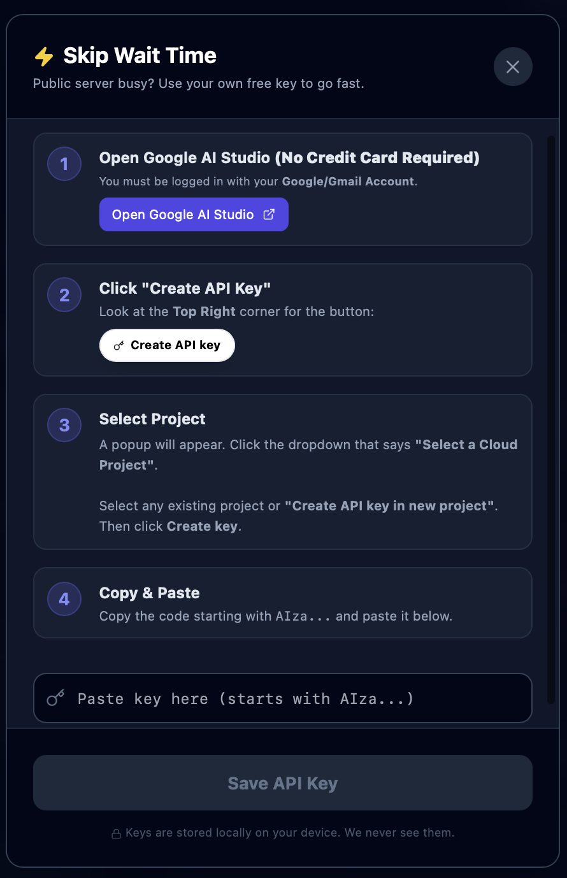Select the step 1 numbered circle badge
Image resolution: width=567 pixels, height=878 pixels.
coord(64,164)
